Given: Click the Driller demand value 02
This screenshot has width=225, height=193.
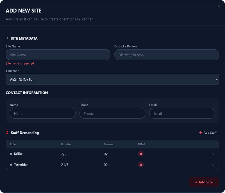Looking at the screenshot, I should 106,154.
